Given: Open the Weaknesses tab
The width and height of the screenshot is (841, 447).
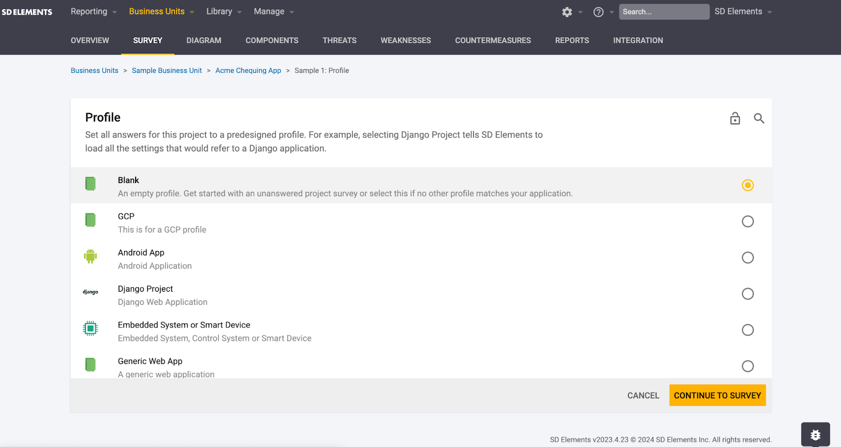Looking at the screenshot, I should pyautogui.click(x=406, y=40).
